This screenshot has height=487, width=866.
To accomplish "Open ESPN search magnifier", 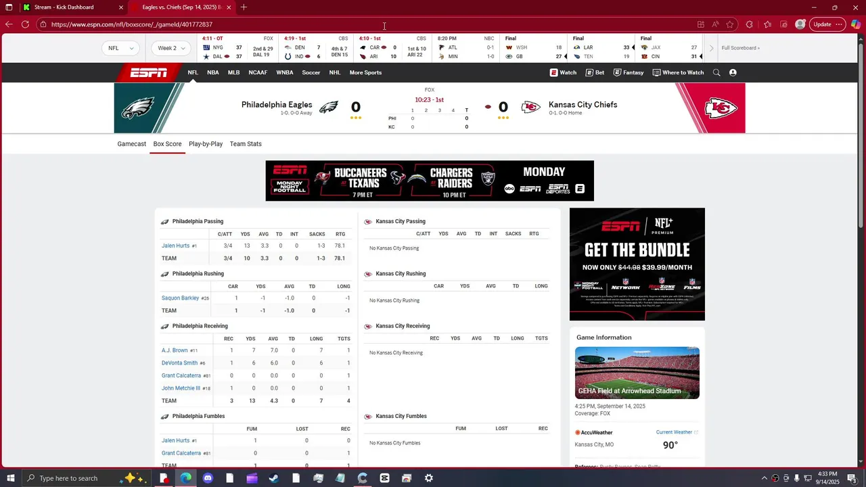I will (x=716, y=72).
